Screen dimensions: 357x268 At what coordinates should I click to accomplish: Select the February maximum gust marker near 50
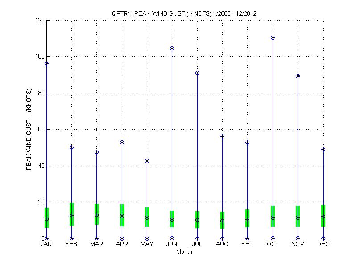pyautogui.click(x=71, y=147)
